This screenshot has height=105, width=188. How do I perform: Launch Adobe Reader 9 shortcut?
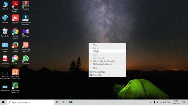[x=15, y=6]
